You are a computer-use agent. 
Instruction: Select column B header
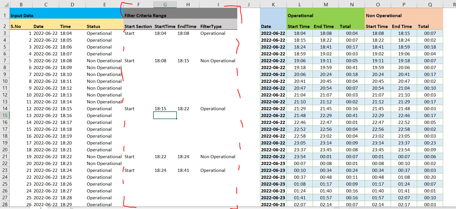coord(21,5)
